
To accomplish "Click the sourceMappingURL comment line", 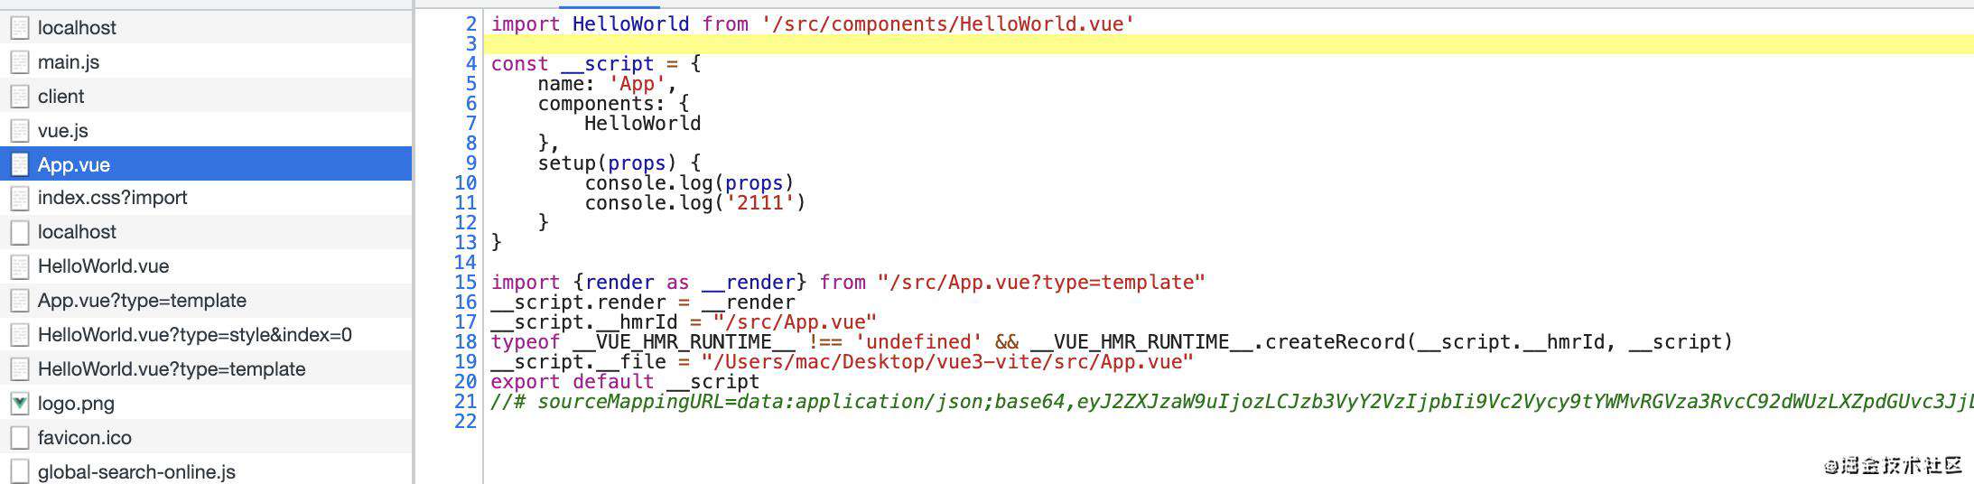I will click(1232, 402).
